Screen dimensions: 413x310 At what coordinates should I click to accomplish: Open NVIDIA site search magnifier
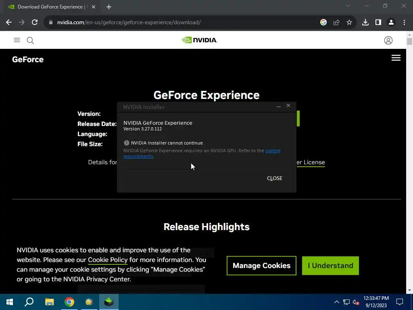click(30, 40)
